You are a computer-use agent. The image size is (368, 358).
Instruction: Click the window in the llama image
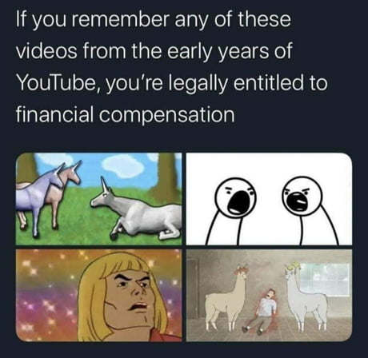[x=326, y=280]
